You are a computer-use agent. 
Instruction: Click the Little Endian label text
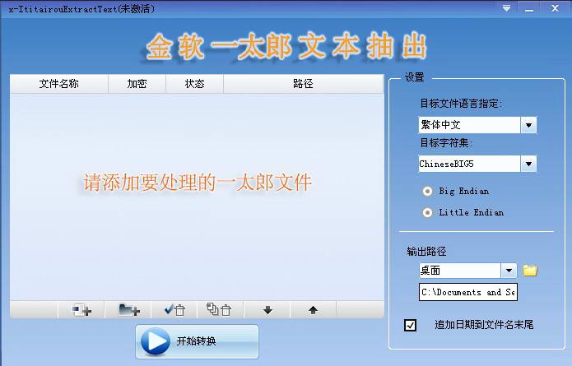click(x=472, y=212)
